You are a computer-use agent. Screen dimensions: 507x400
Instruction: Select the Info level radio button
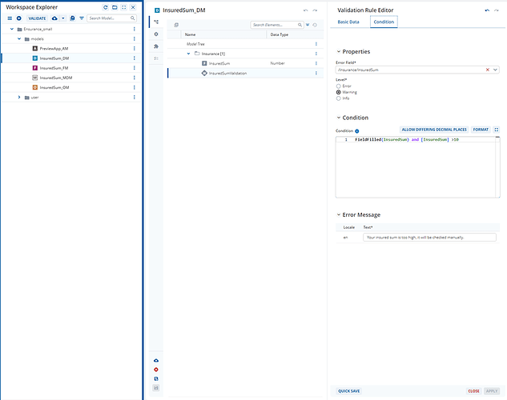(339, 98)
